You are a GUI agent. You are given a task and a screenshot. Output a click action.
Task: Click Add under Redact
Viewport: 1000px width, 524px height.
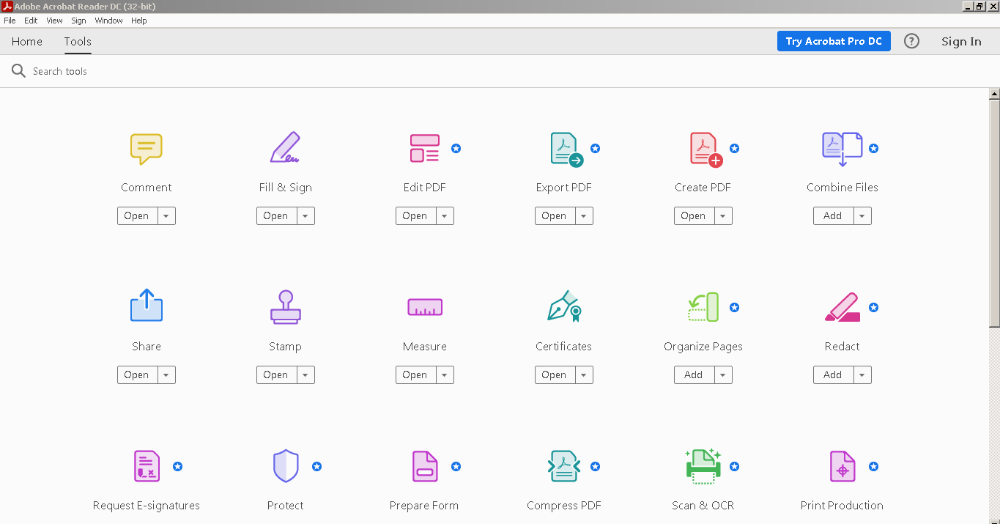pos(833,374)
